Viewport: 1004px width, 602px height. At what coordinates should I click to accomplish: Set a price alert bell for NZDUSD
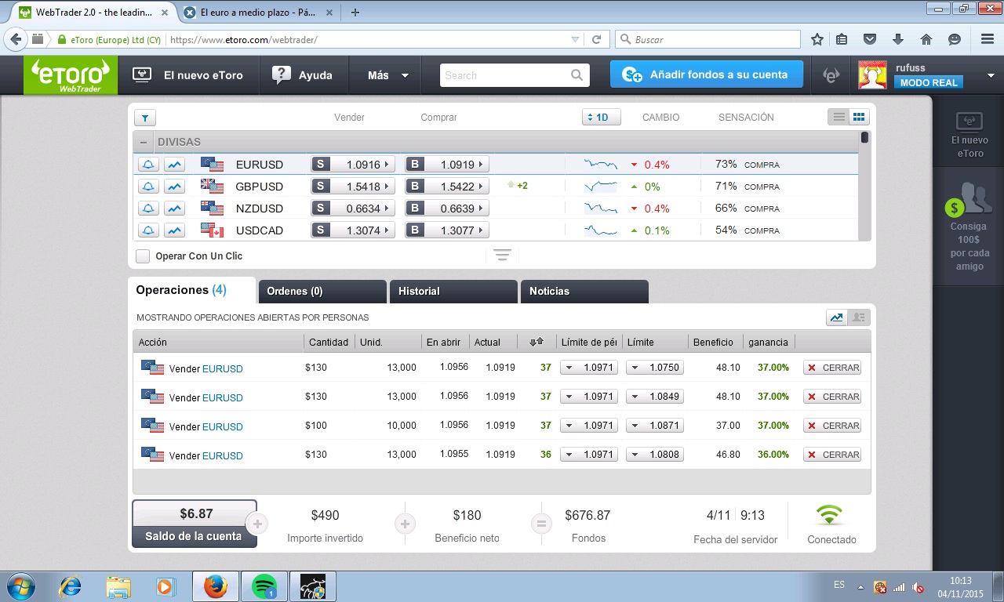pos(149,209)
